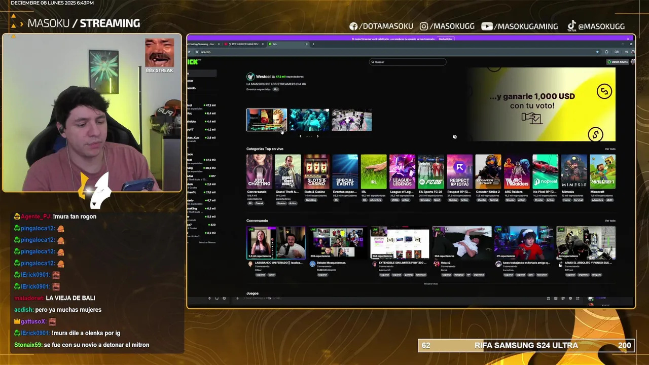Image resolution: width=649 pixels, height=365 pixels.
Task: Open the Diffrent streamer avatar
Action: pyautogui.click(x=560, y=264)
